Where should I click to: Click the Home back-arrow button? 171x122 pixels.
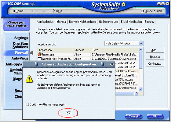18,11
